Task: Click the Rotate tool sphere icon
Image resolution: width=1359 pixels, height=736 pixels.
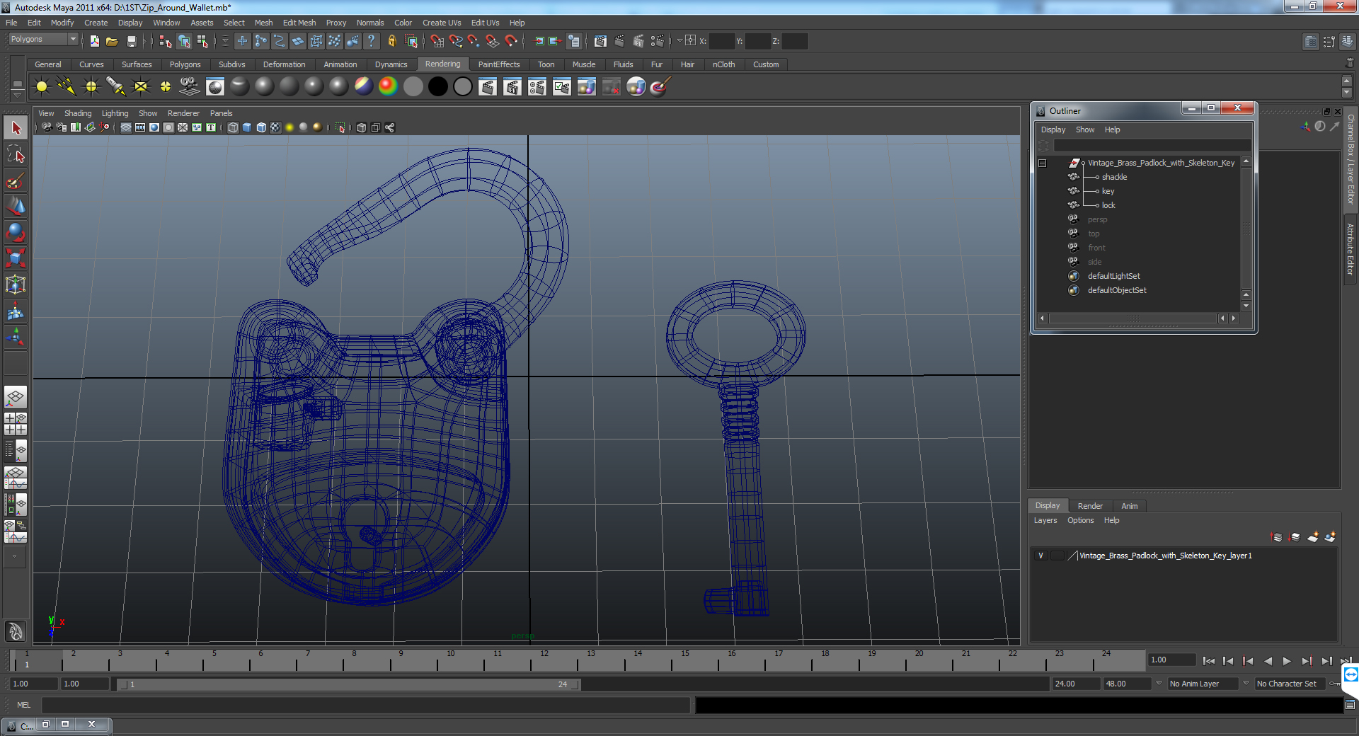Action: [16, 232]
